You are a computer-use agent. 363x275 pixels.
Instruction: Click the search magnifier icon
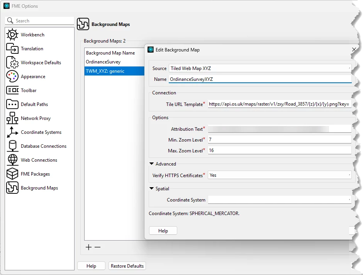point(10,20)
